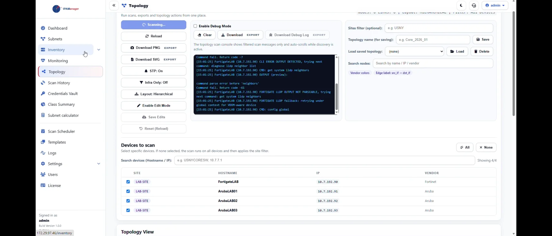The width and height of the screenshot is (552, 236).
Task: Change Layout Hierarchical setting
Action: 154,94
